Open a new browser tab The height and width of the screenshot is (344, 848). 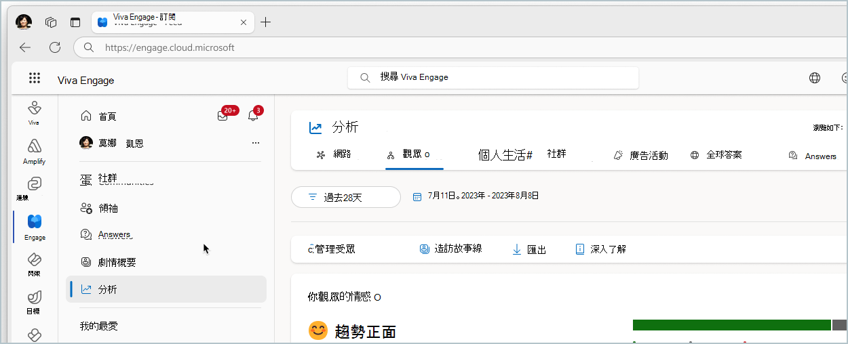[266, 22]
